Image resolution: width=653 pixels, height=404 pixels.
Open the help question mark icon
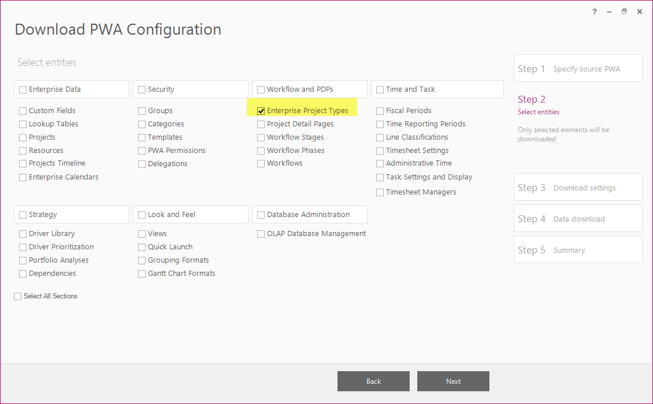pyautogui.click(x=594, y=12)
